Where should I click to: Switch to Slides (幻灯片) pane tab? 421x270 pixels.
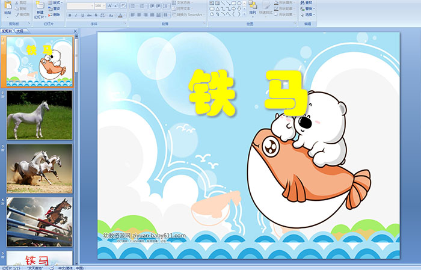tap(7, 31)
